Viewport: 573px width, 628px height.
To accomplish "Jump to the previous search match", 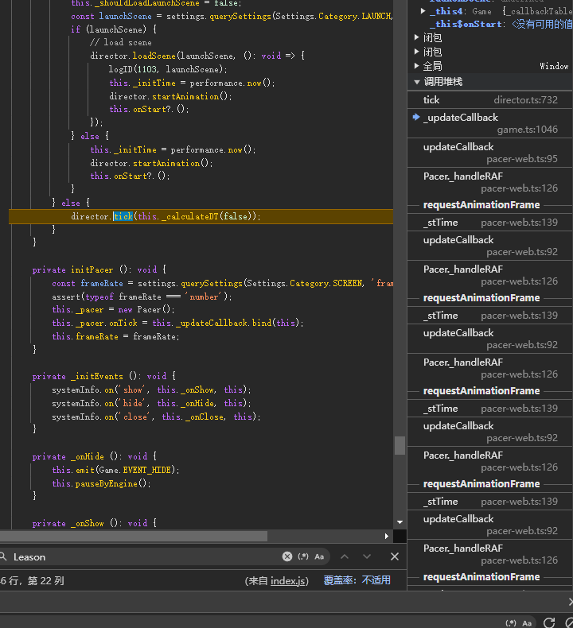I will 345,556.
